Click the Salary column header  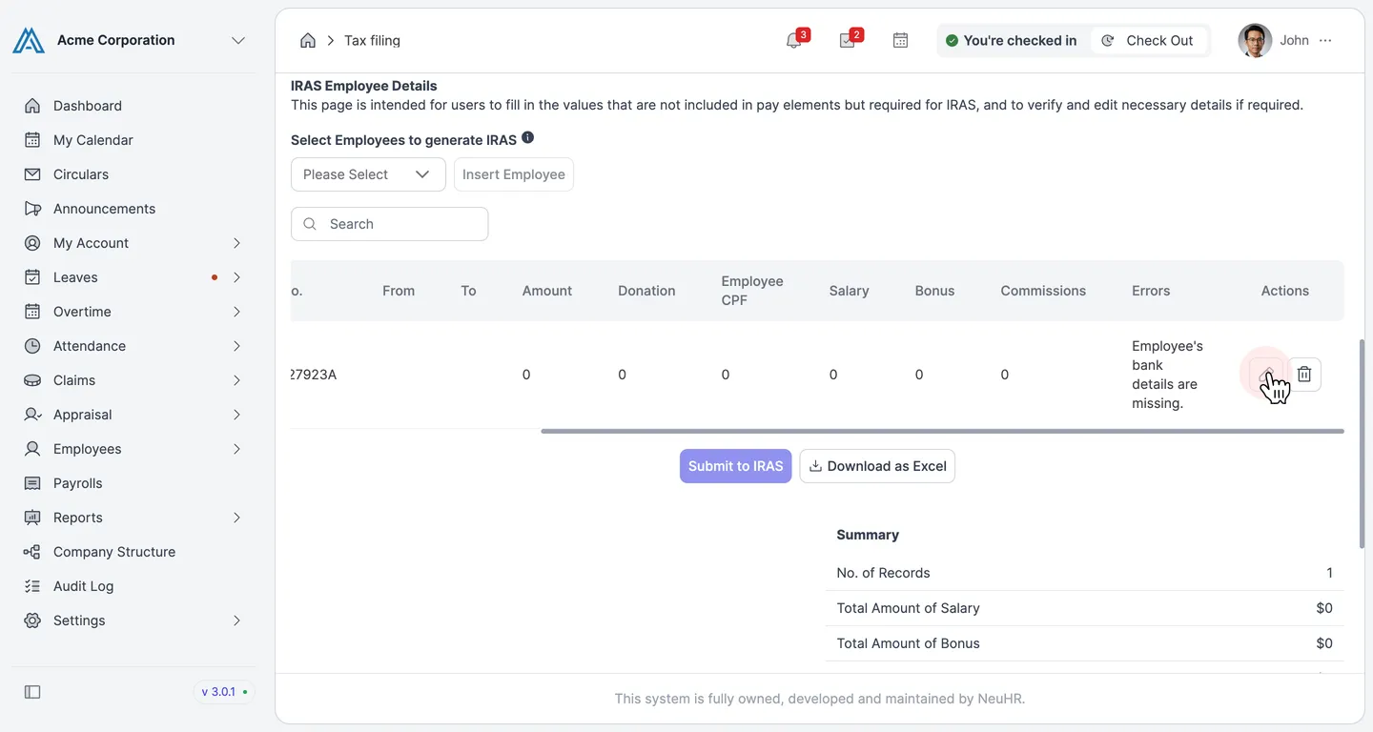(x=849, y=291)
